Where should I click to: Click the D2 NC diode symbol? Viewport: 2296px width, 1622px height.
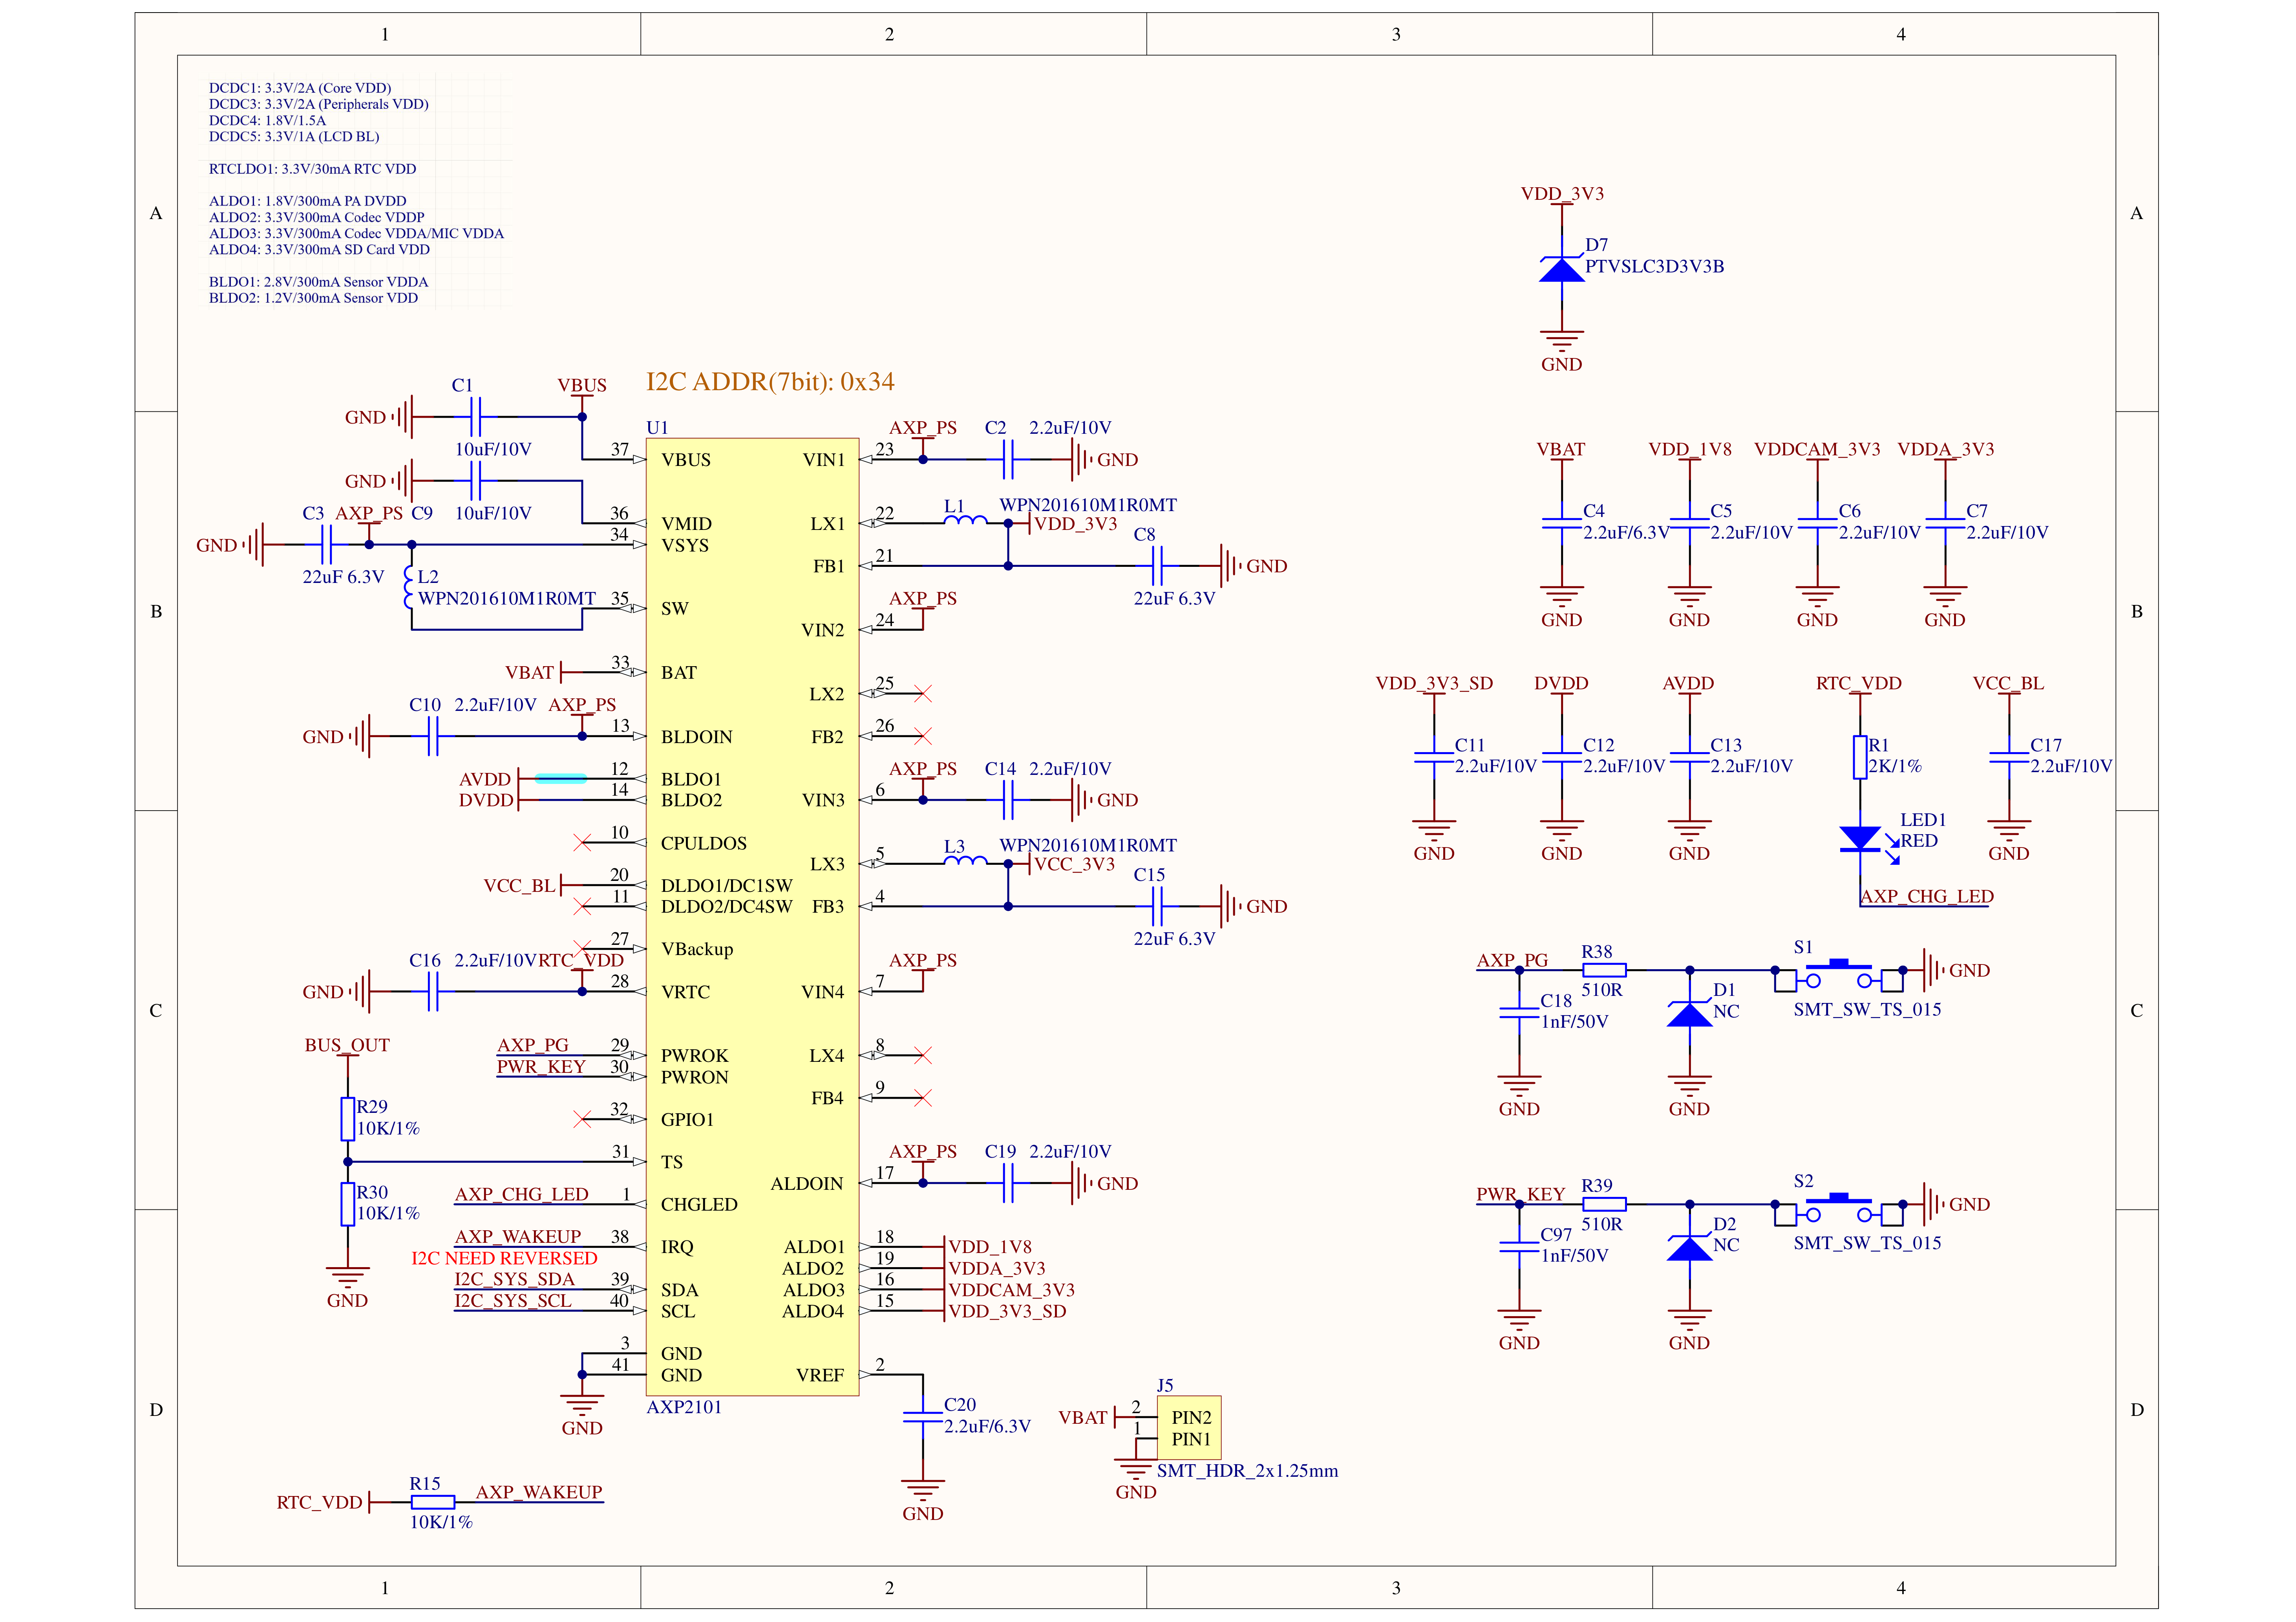[1689, 1248]
